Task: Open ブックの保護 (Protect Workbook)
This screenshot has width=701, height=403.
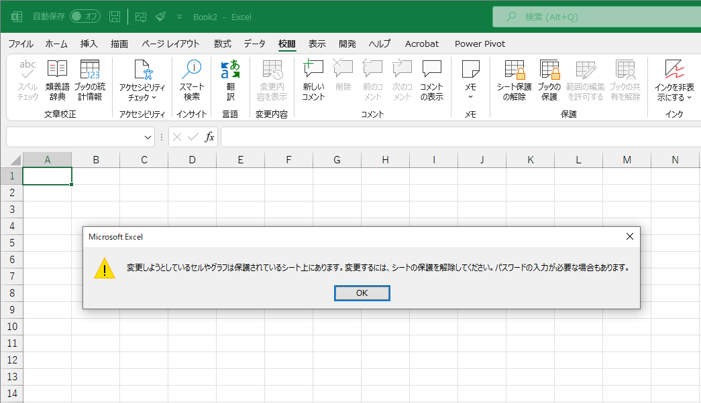Action: point(549,79)
